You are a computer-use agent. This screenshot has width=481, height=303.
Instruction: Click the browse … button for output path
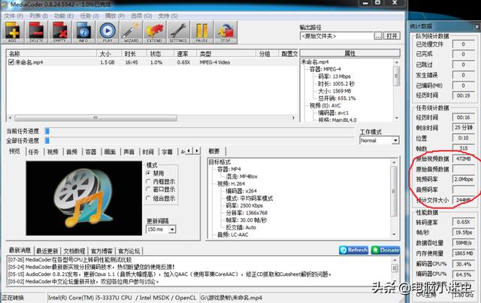[378, 36]
